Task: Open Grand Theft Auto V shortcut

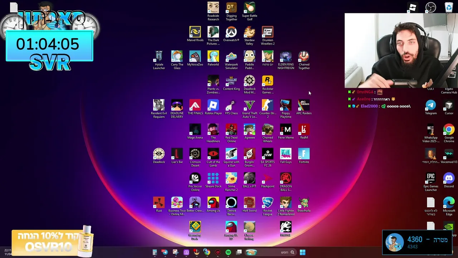Action: (249, 109)
